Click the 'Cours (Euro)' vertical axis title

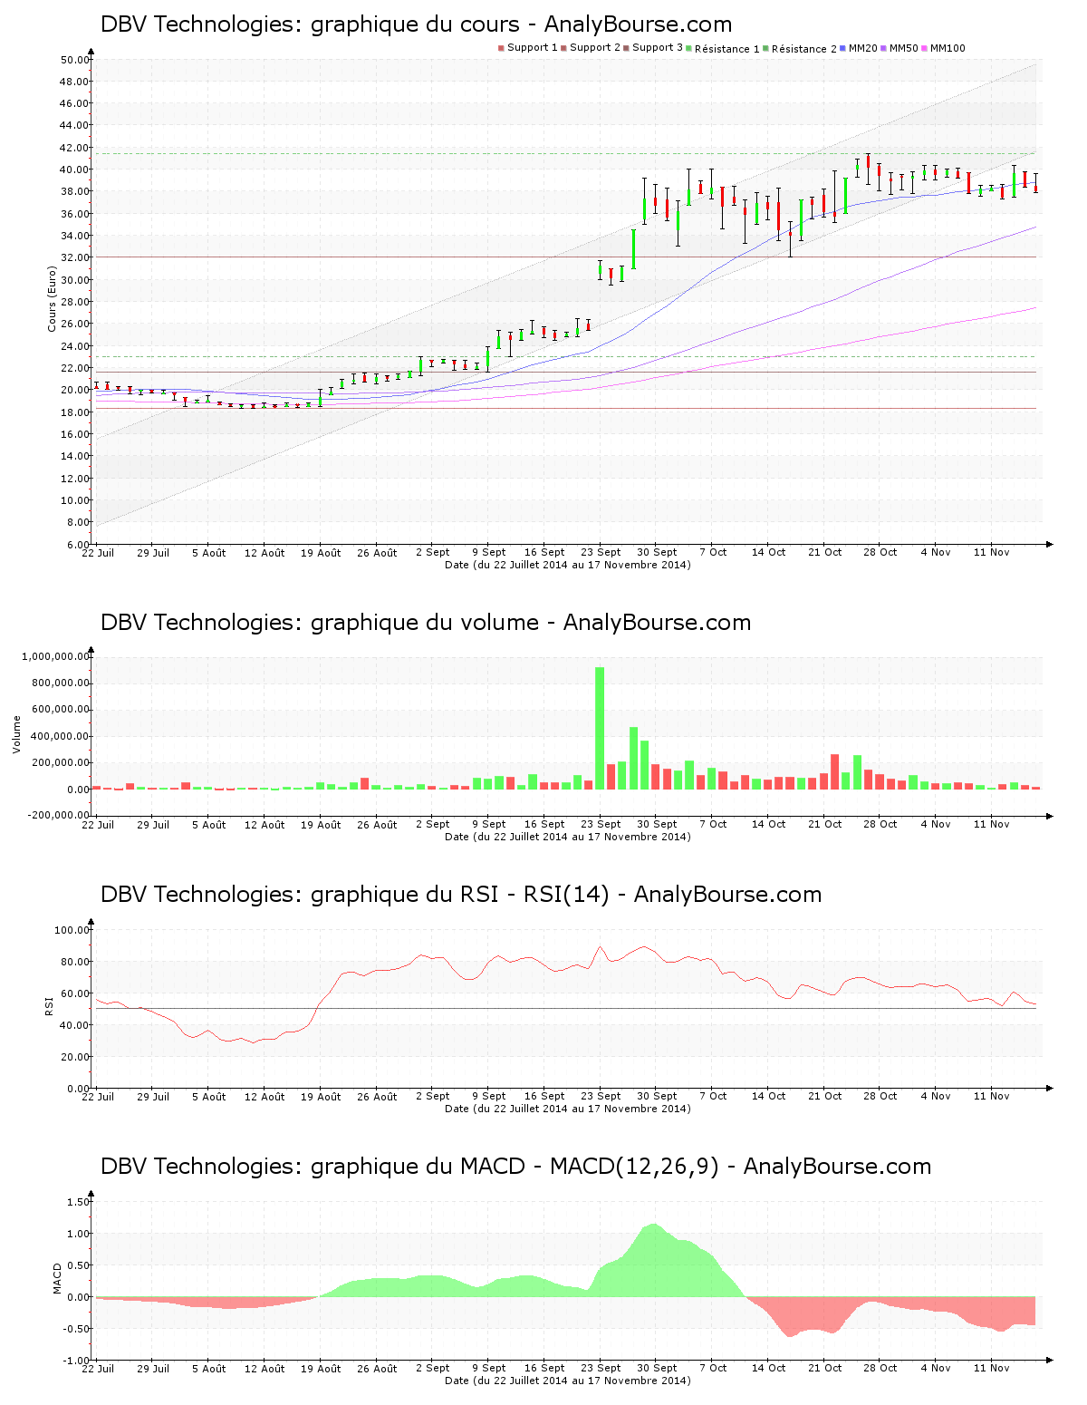53,299
